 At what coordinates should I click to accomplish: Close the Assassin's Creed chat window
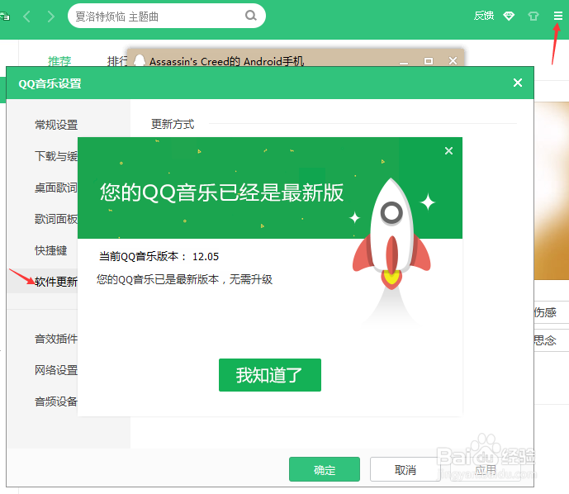[453, 60]
